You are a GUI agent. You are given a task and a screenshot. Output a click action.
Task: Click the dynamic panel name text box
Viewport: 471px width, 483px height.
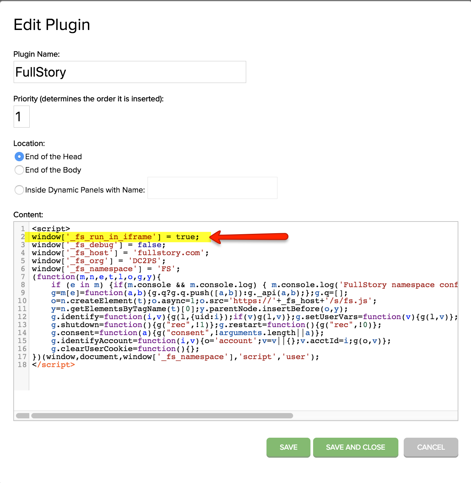[212, 188]
